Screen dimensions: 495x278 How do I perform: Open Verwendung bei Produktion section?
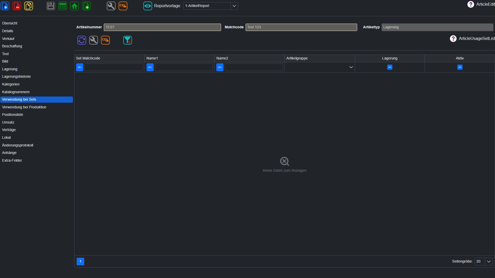pyautogui.click(x=36, y=107)
